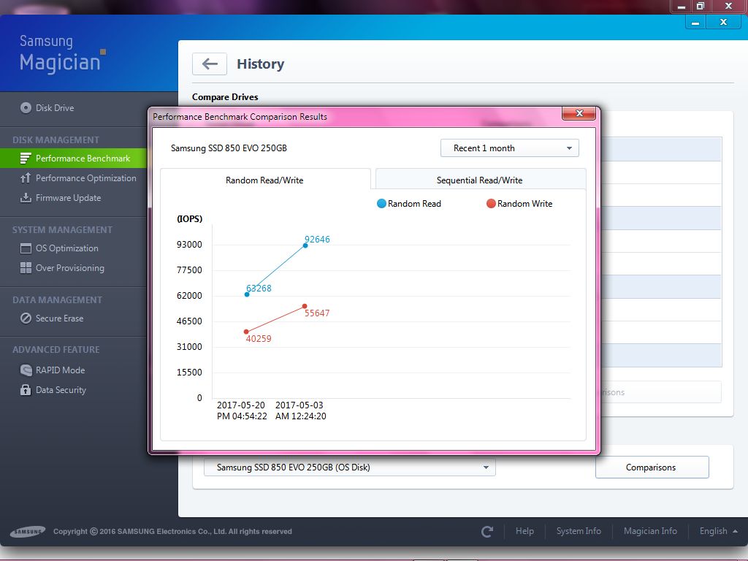Minimize the Samsung Magician window

tap(695, 23)
